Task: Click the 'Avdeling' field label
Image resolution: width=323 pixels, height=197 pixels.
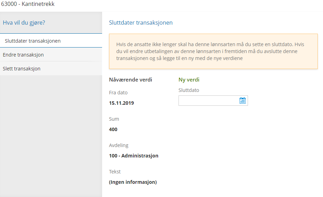Action: 119,145
